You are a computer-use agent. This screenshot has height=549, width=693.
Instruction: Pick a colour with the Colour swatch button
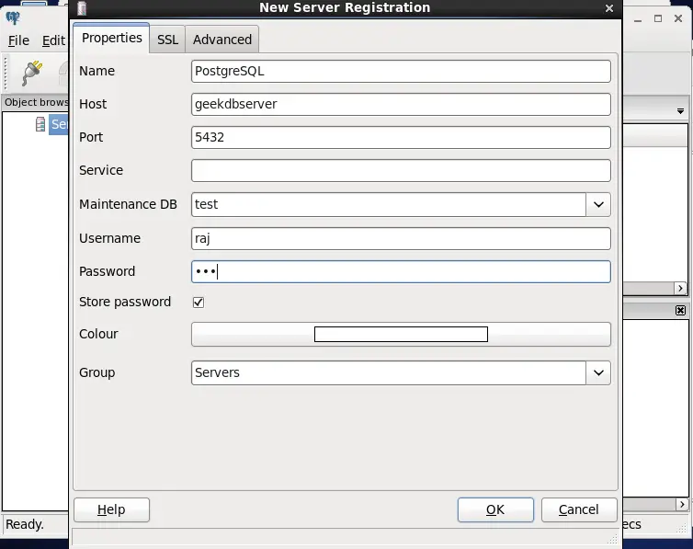pyautogui.click(x=401, y=334)
